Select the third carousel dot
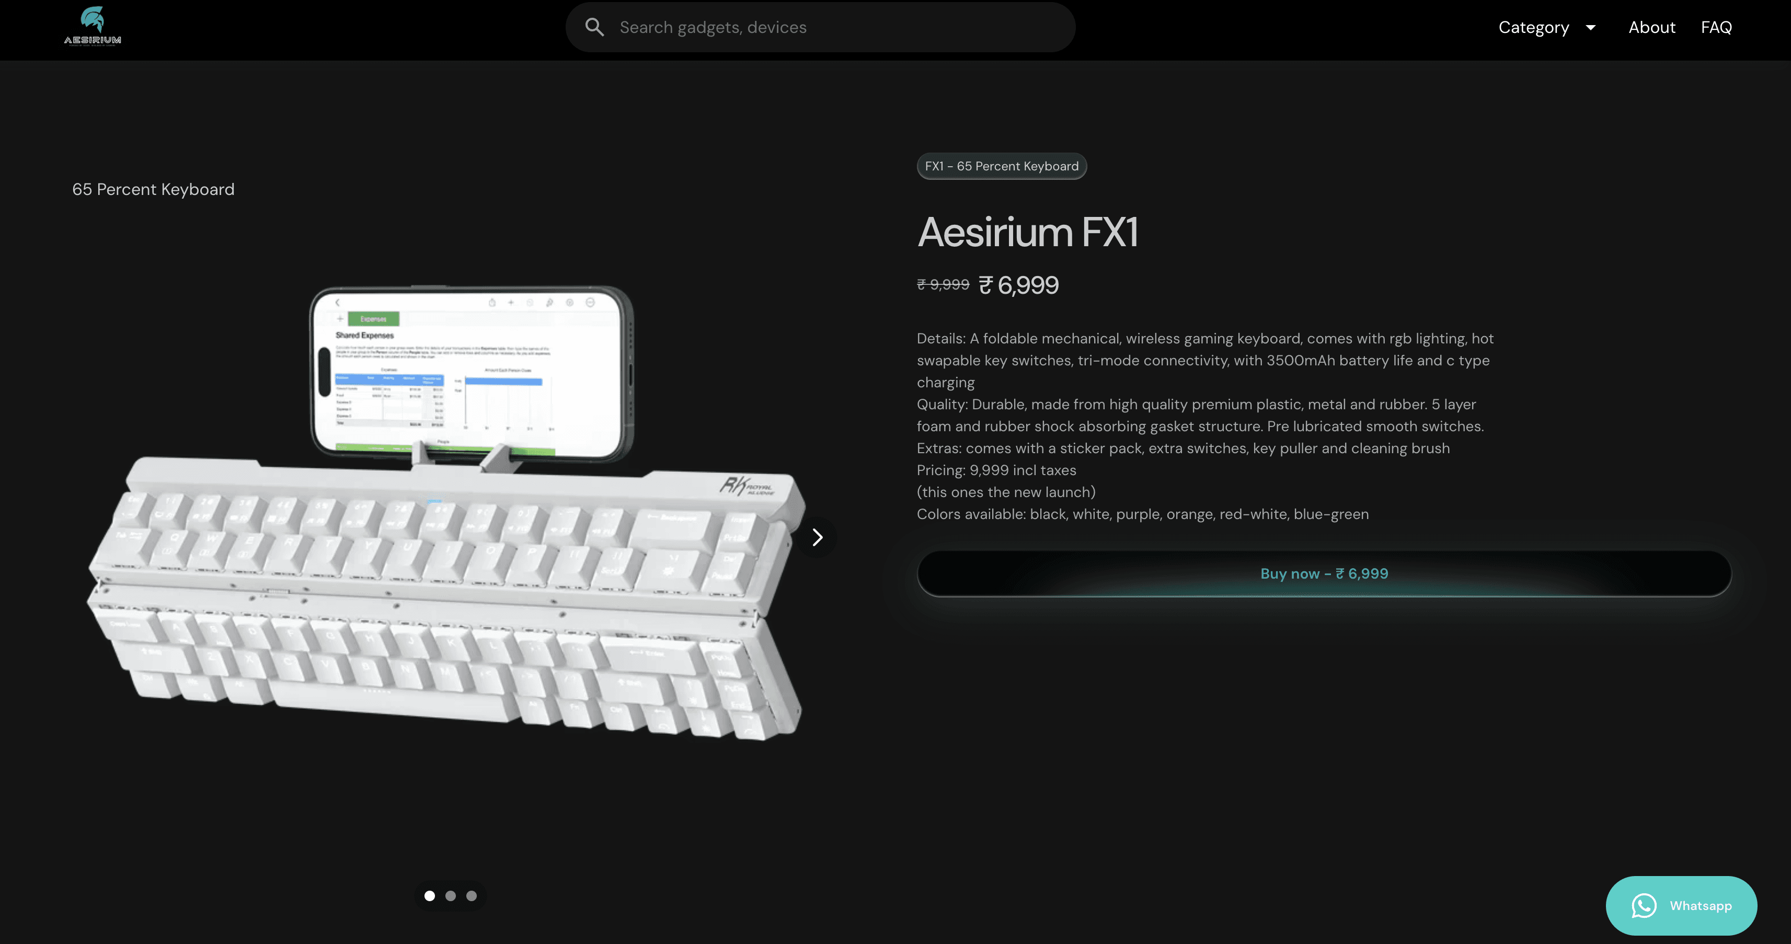Viewport: 1791px width, 944px height. (472, 896)
